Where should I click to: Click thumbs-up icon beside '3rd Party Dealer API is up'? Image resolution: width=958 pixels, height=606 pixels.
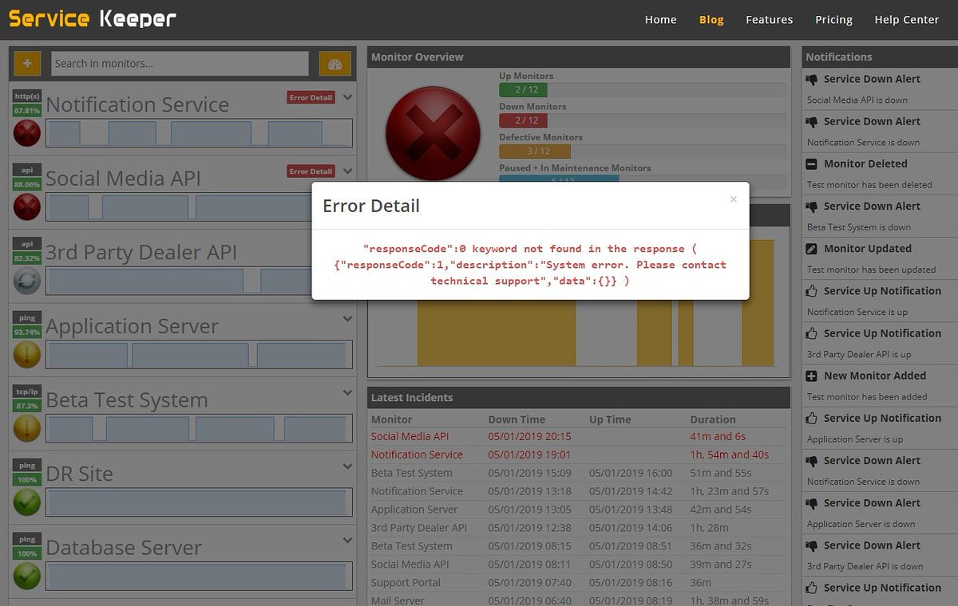(812, 333)
